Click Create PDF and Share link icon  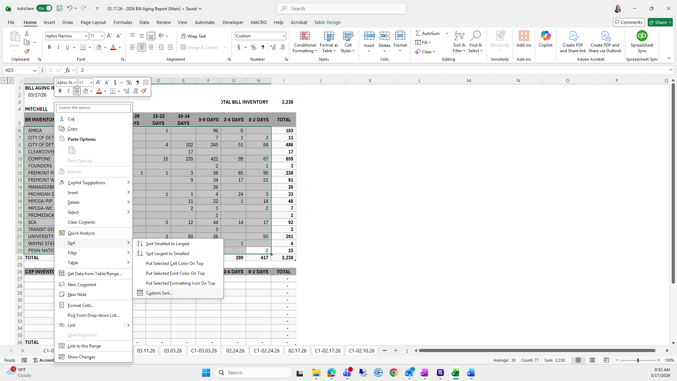[573, 36]
